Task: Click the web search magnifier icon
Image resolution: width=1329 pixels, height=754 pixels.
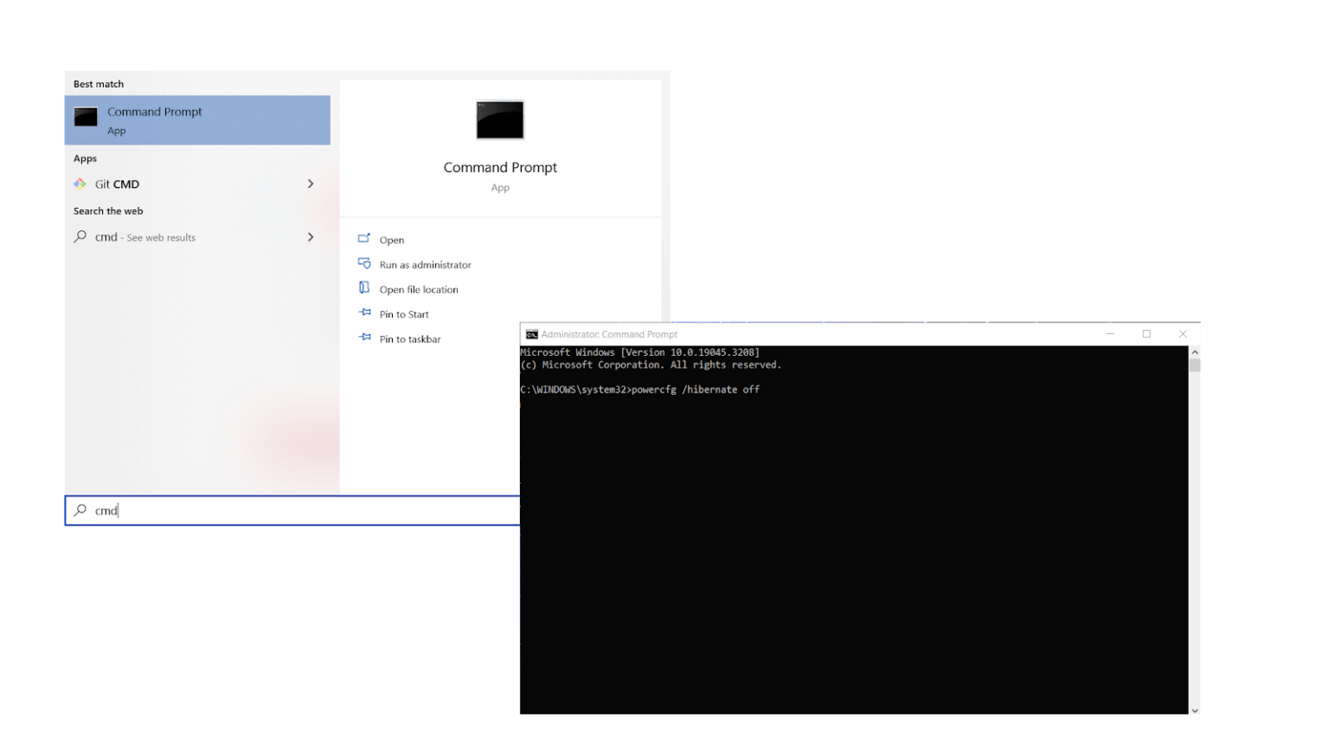Action: pyautogui.click(x=80, y=236)
